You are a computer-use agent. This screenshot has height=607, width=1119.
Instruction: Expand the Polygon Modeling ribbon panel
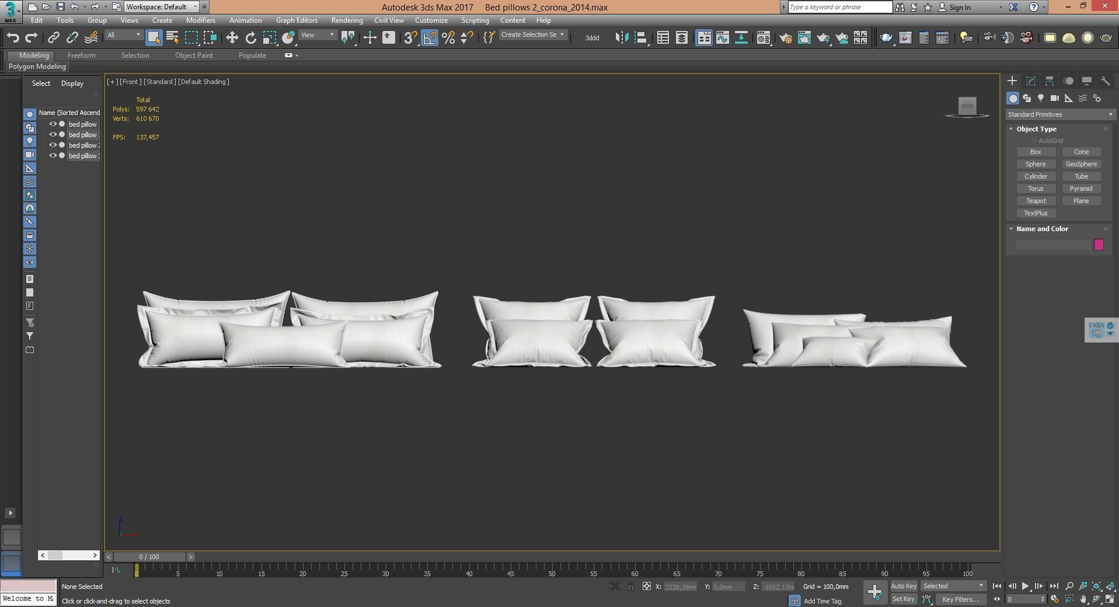37,67
